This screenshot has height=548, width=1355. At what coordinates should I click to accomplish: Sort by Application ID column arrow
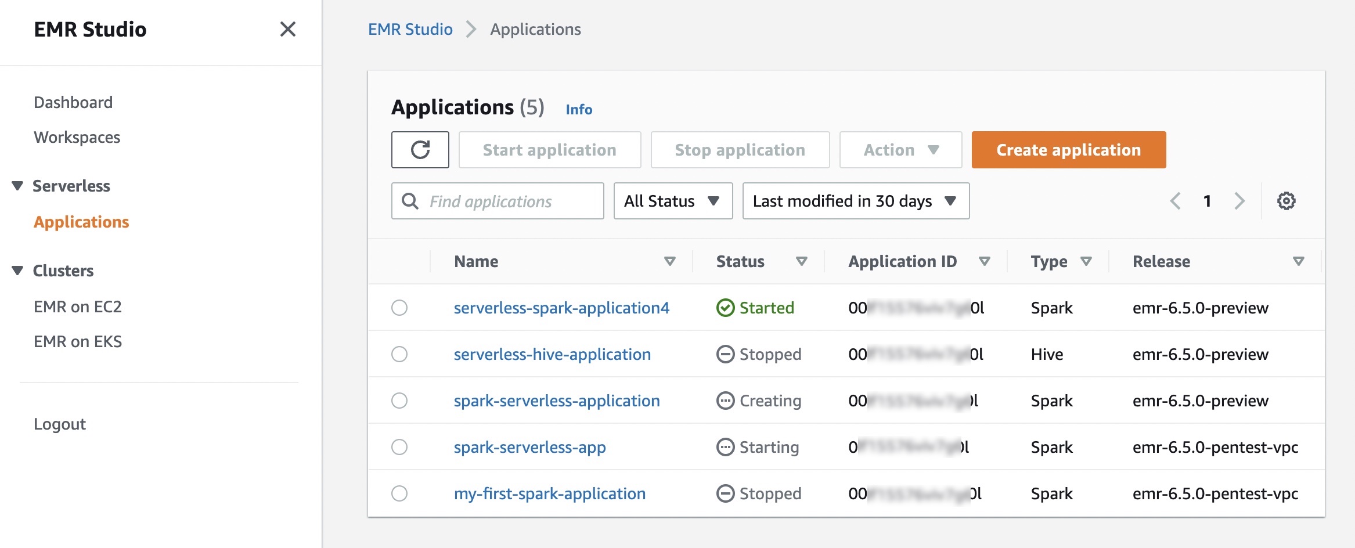[x=985, y=261]
